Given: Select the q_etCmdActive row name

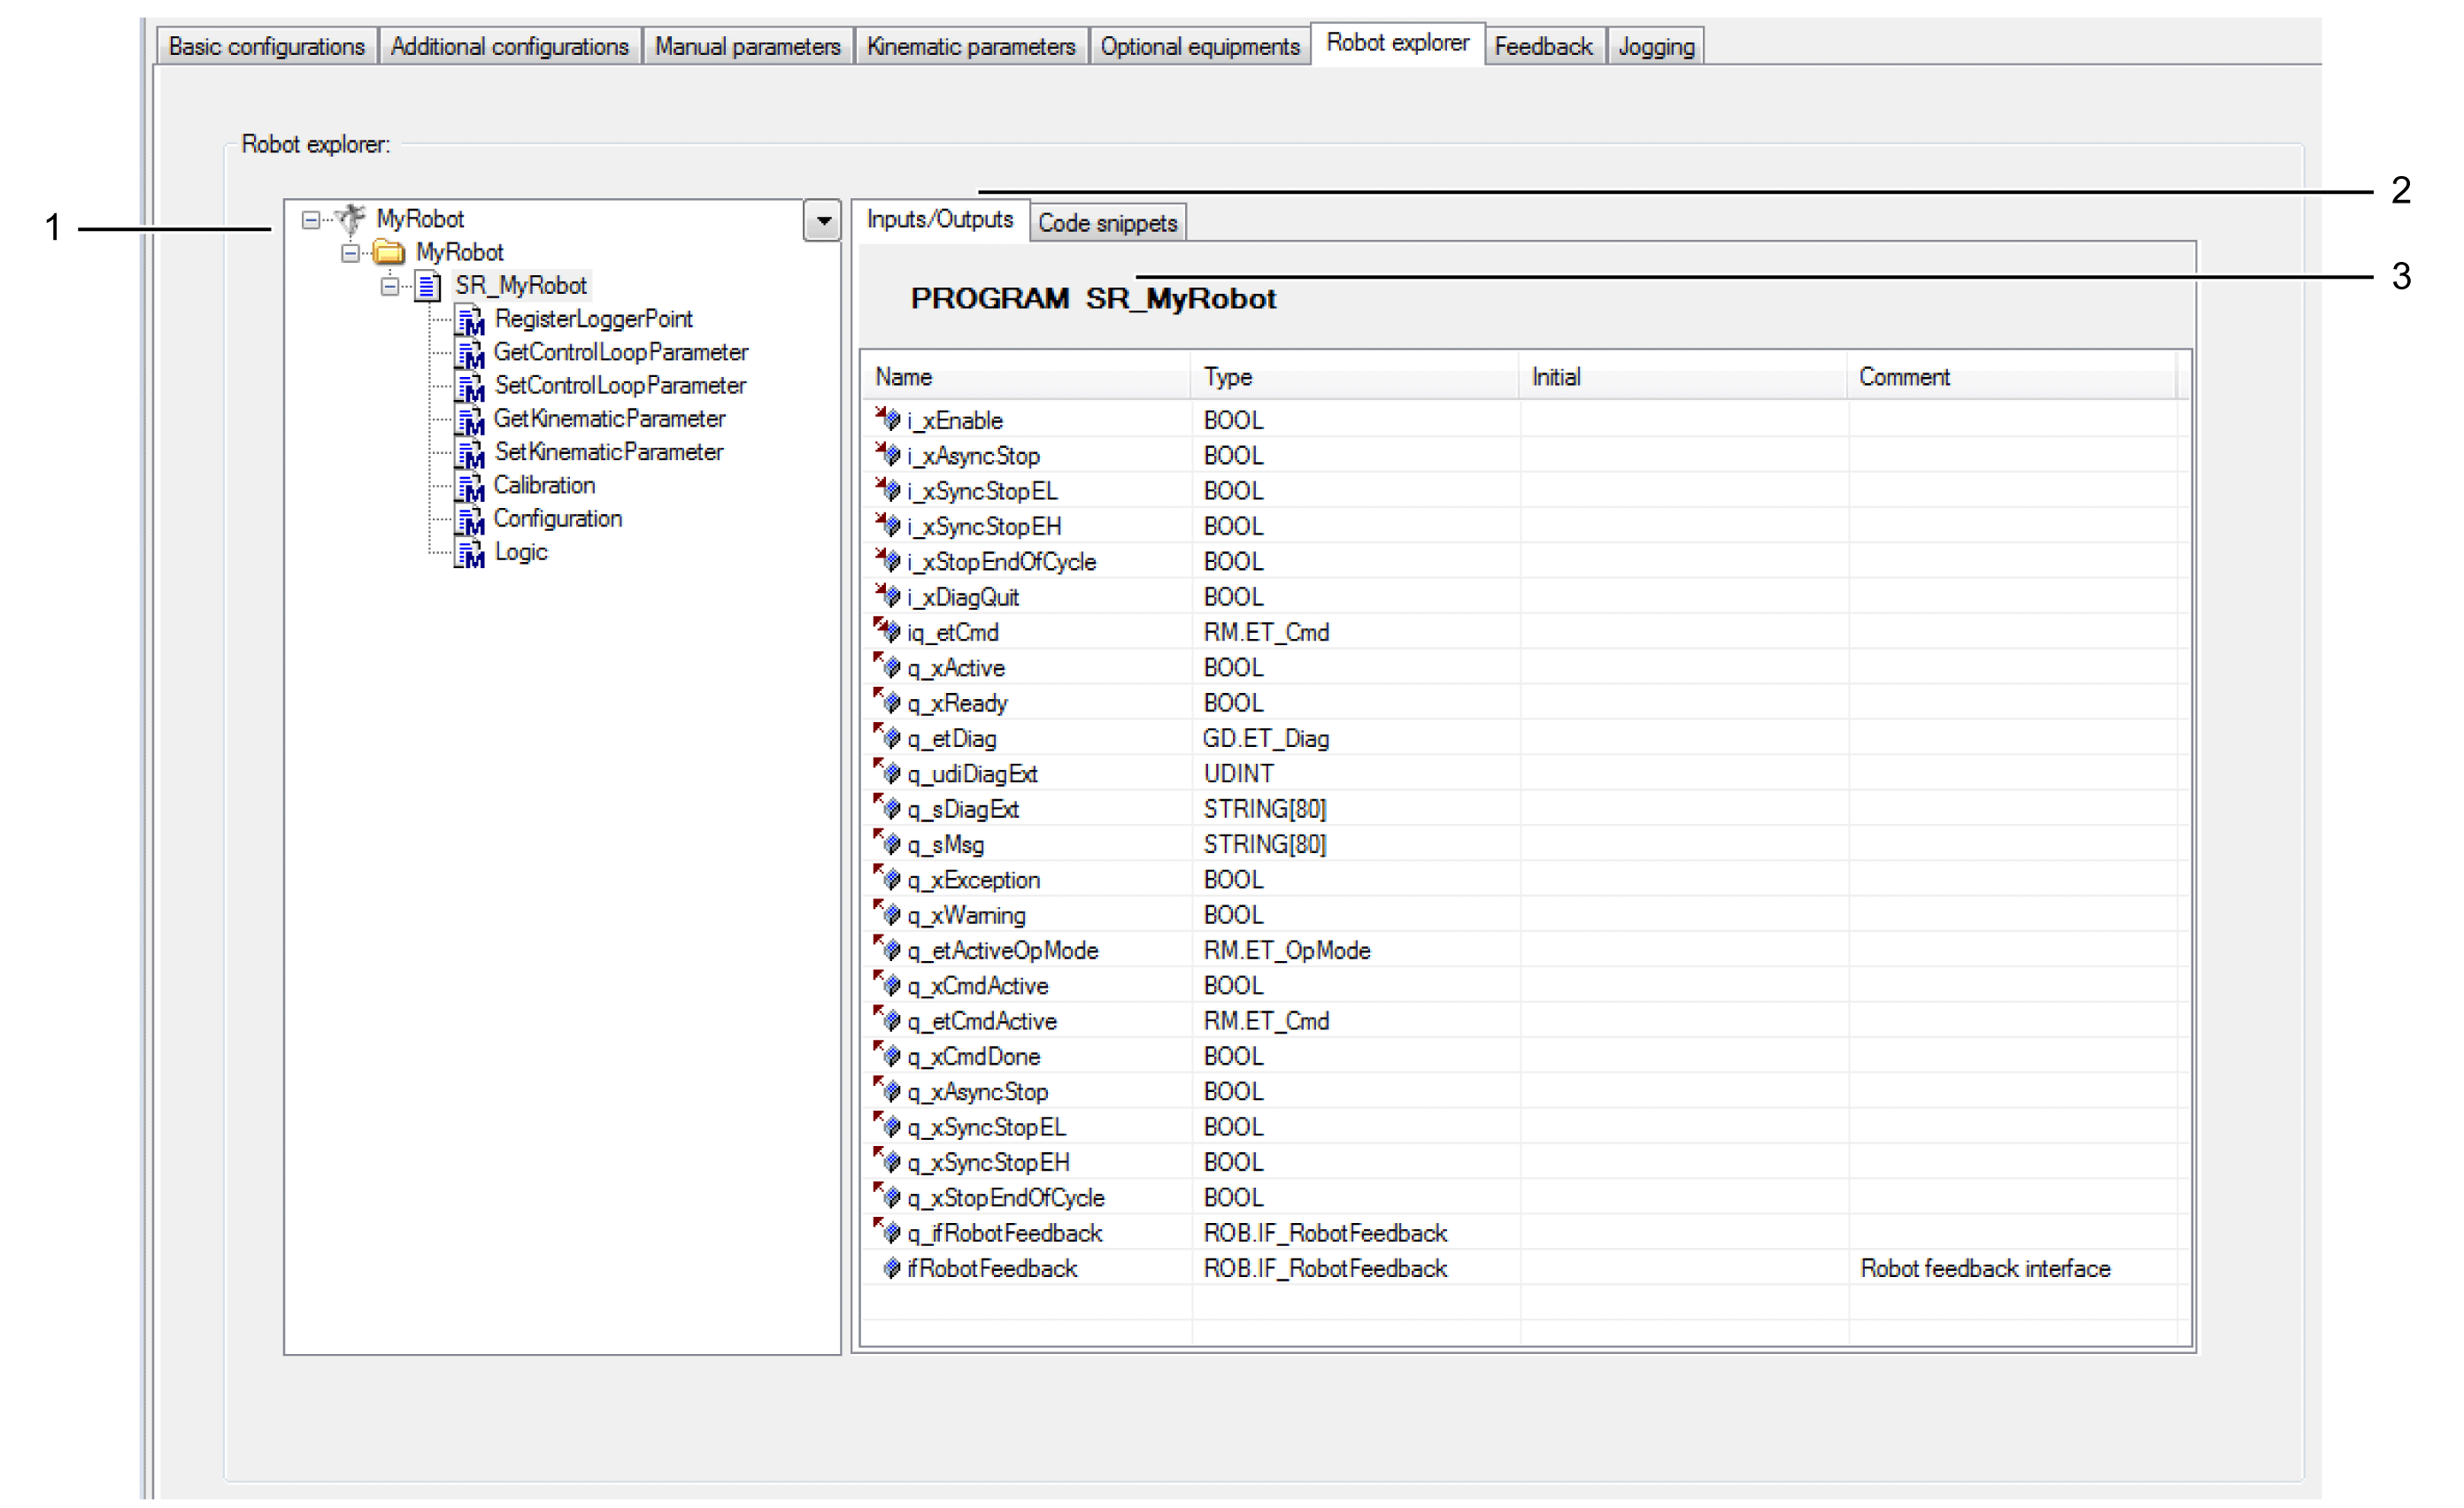Looking at the screenshot, I should click(982, 1021).
